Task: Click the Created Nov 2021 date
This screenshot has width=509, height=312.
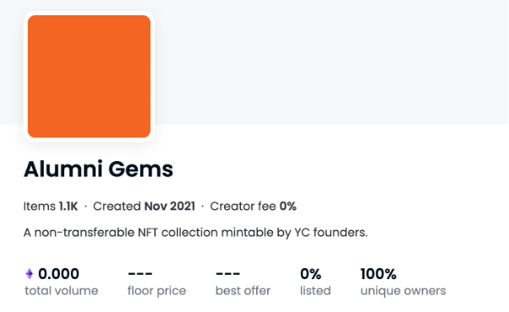Action: pyautogui.click(x=144, y=206)
